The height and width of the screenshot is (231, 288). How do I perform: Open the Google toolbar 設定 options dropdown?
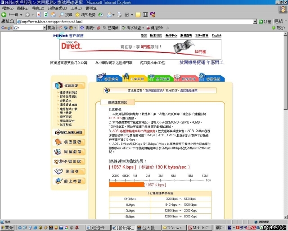(x=284, y=28)
